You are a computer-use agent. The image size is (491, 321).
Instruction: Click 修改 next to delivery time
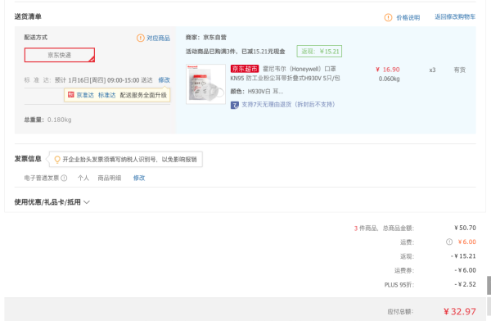click(x=164, y=80)
